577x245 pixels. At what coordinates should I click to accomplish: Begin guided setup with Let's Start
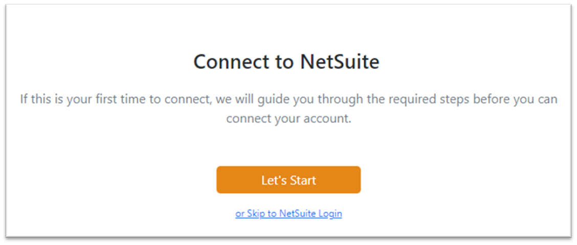coord(288,180)
